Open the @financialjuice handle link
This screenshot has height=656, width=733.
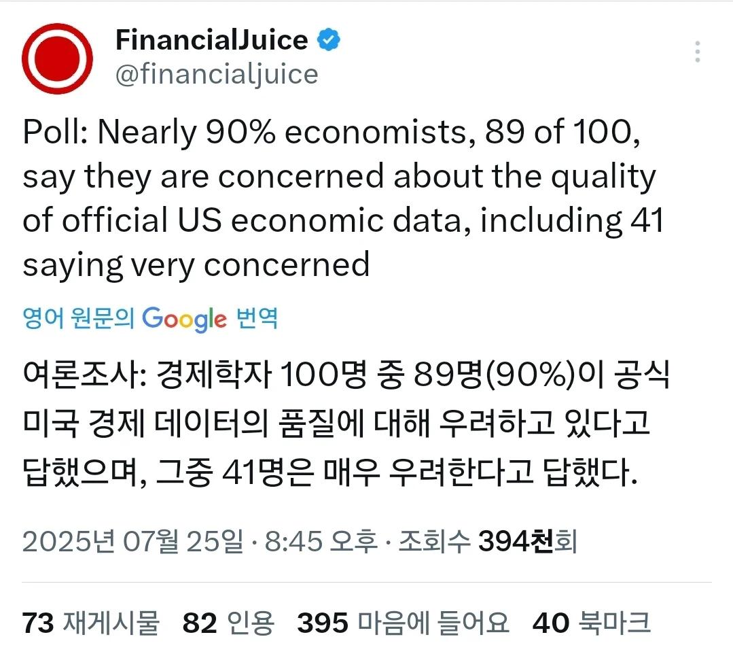(x=217, y=74)
